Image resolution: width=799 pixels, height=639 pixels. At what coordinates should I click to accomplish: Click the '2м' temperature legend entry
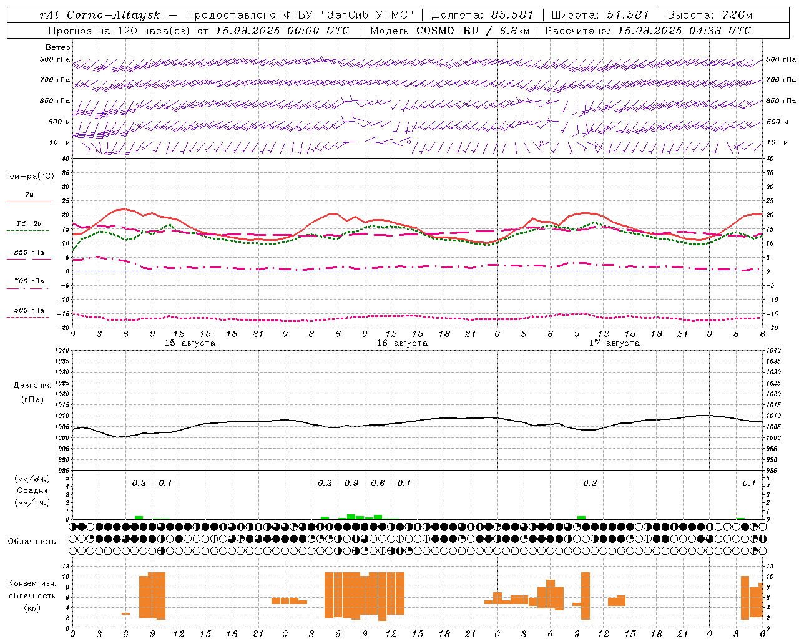pos(29,195)
